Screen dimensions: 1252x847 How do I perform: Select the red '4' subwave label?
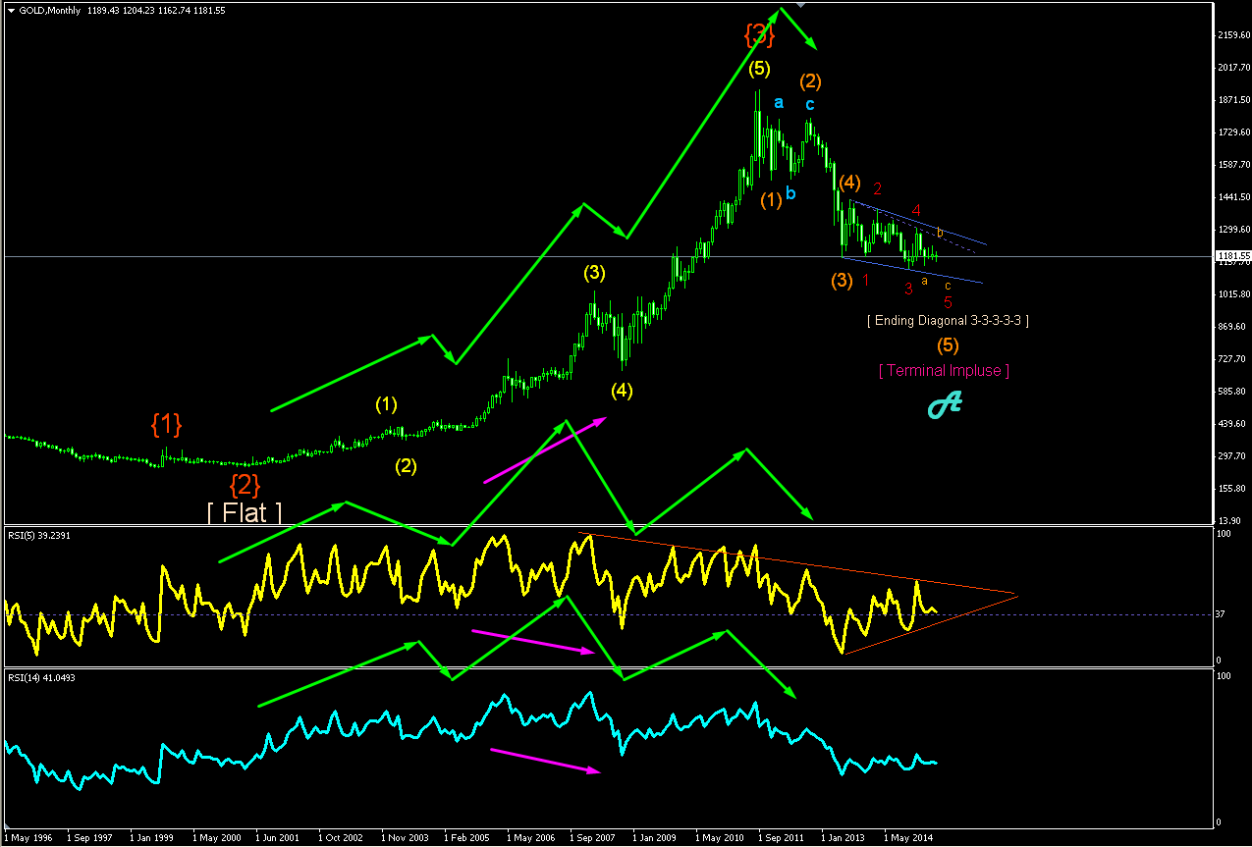[x=916, y=210]
